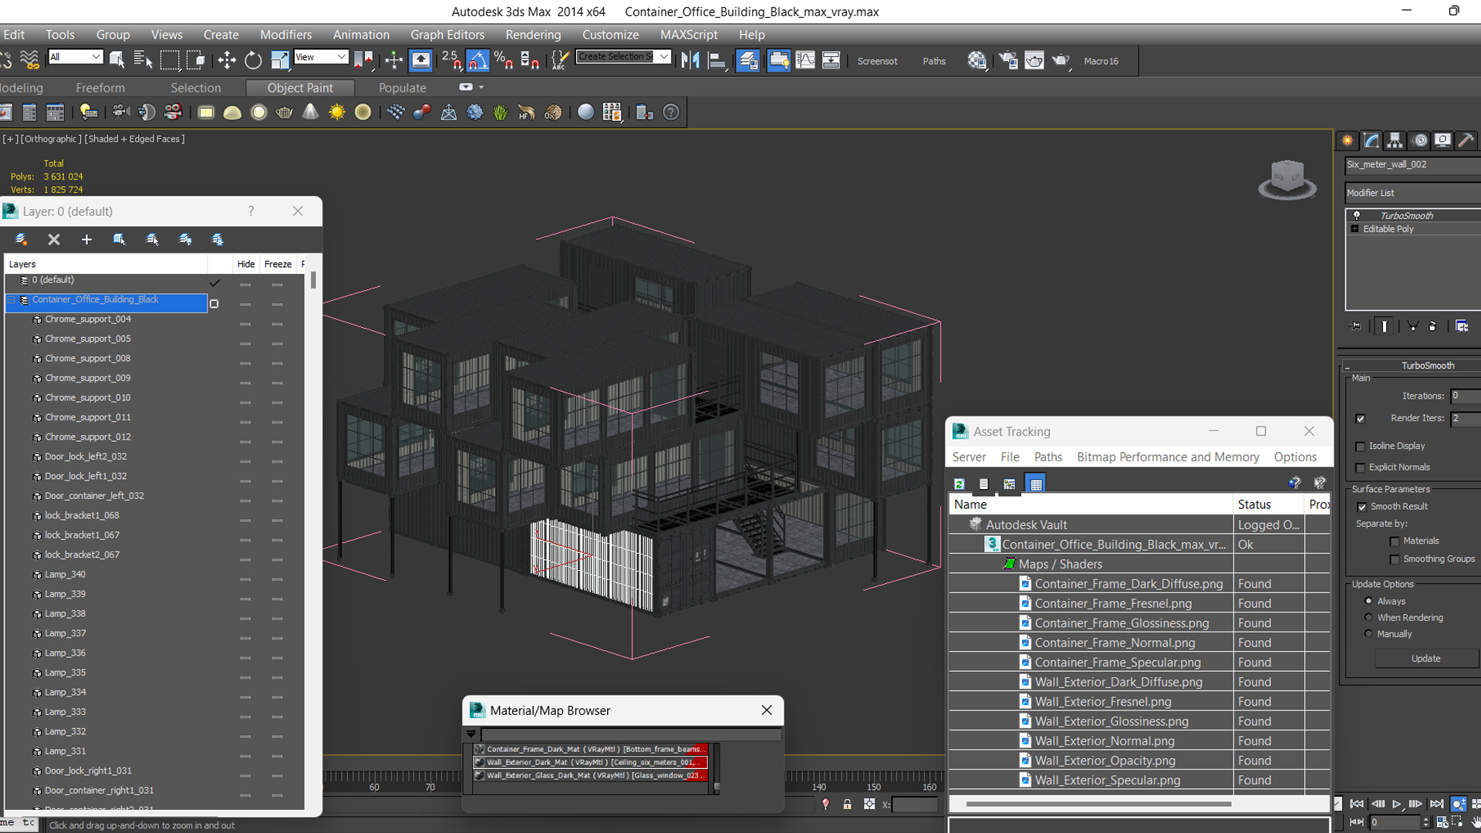The width and height of the screenshot is (1481, 833).
Task: Switch to the Freeform ribbon tab
Action: (x=100, y=88)
